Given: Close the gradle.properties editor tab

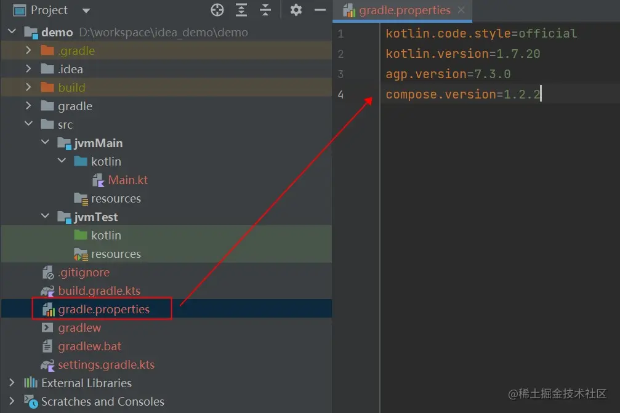Looking at the screenshot, I should click(461, 10).
